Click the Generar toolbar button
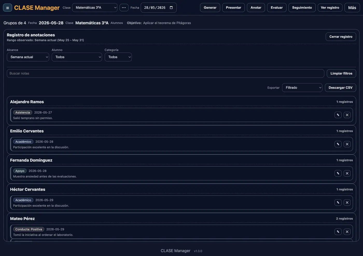This screenshot has height=256, width=363. pos(210,8)
